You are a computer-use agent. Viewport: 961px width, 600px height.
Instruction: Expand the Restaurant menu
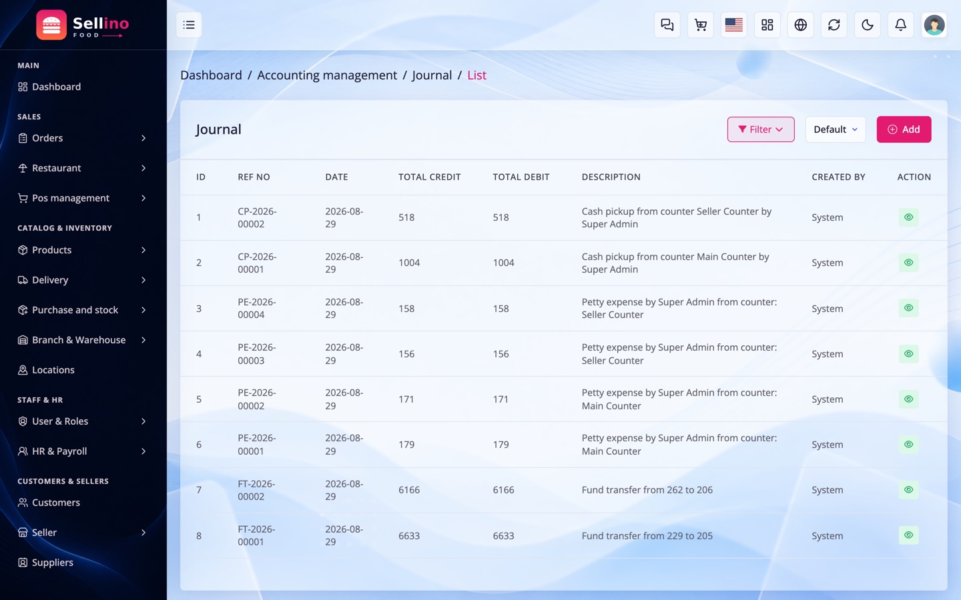click(x=83, y=168)
